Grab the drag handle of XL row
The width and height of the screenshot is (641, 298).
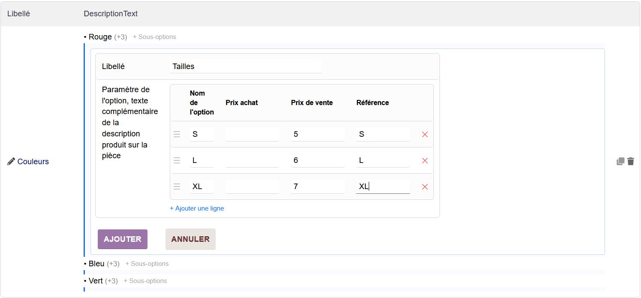click(x=177, y=187)
